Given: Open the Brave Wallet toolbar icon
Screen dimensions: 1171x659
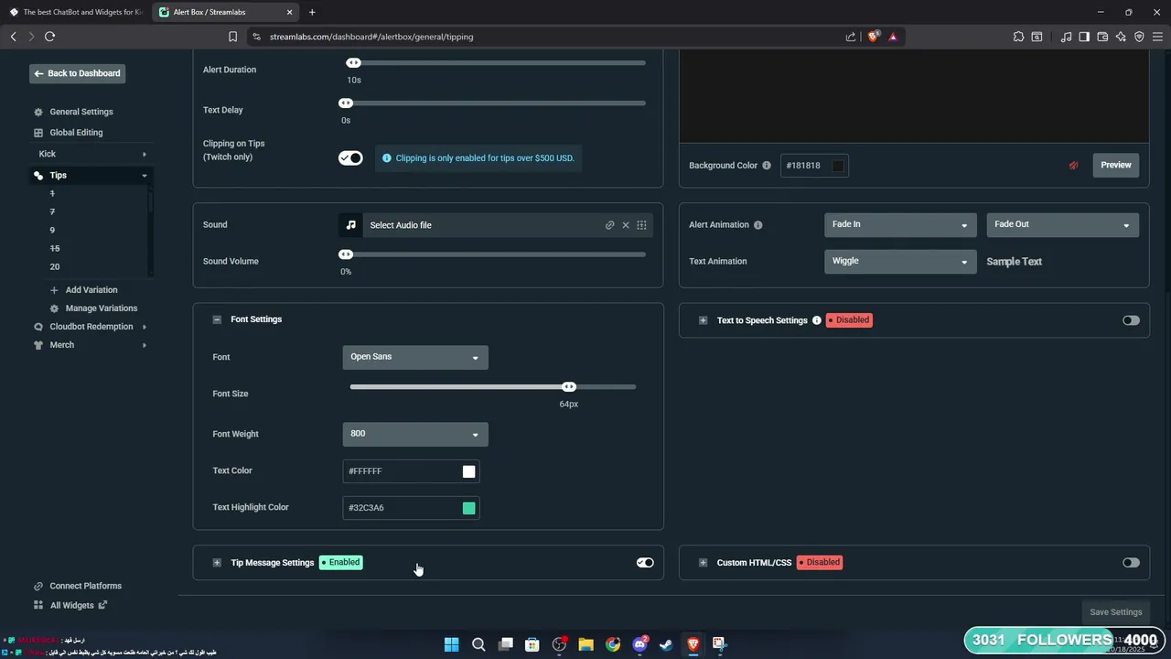Looking at the screenshot, I should coord(1102,37).
